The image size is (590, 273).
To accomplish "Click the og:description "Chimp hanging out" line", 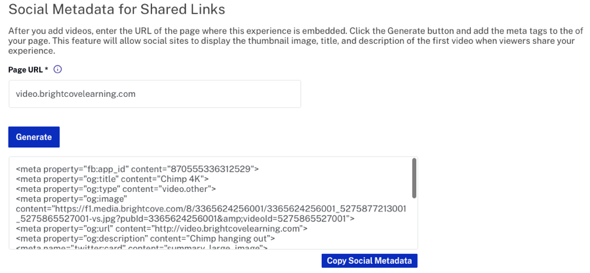I will click(146, 238).
